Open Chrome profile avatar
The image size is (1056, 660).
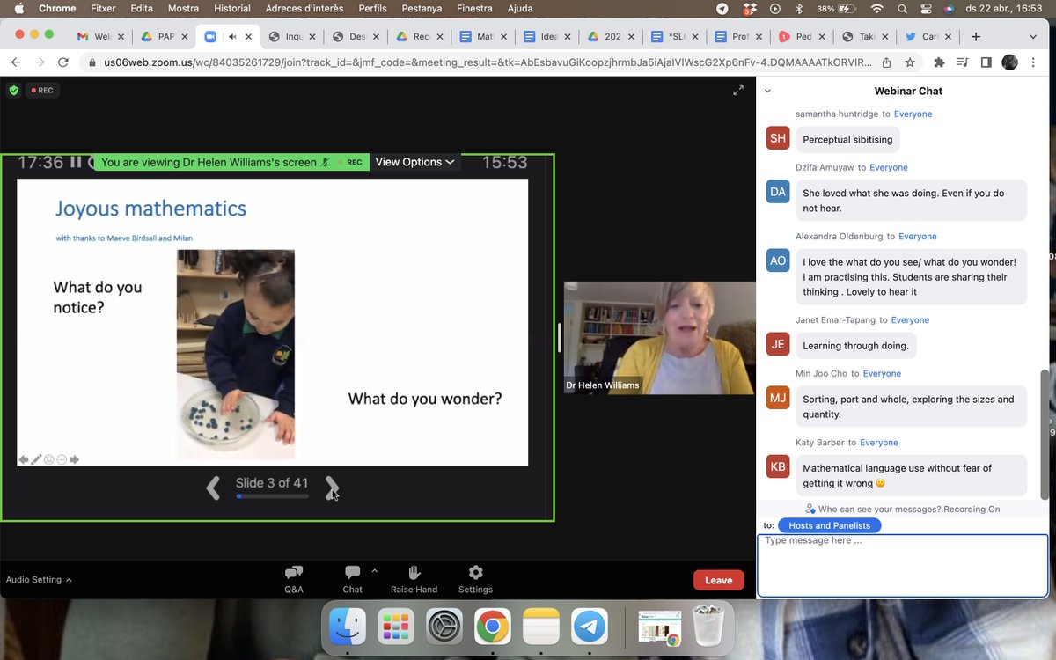pos(1010,62)
